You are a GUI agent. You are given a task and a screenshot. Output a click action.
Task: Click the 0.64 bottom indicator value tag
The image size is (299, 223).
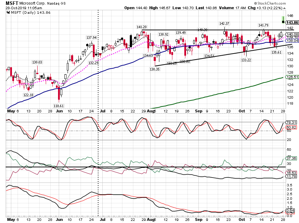291,211
